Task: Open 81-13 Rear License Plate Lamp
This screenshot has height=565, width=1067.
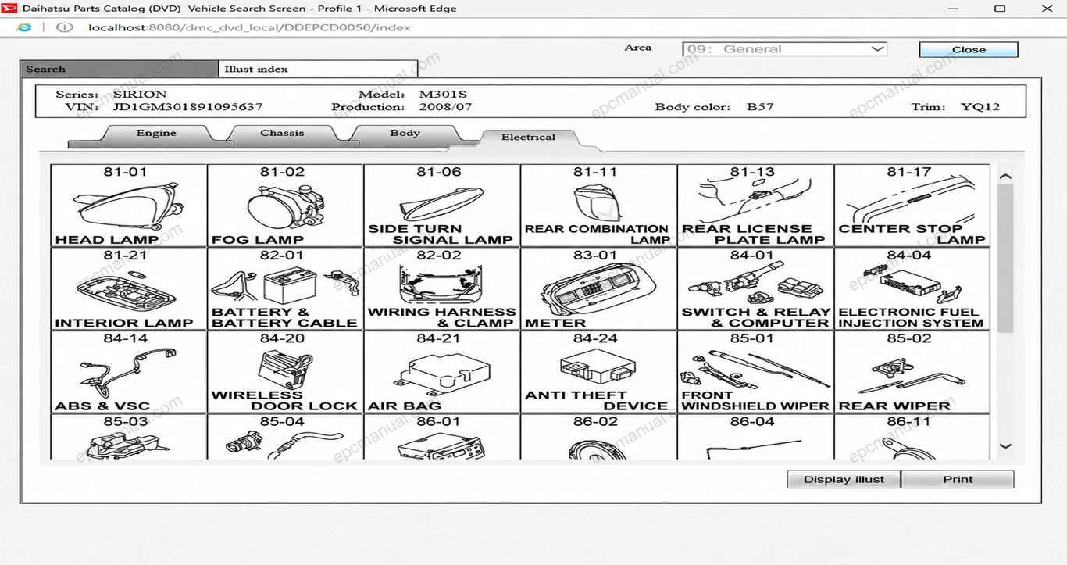Action: tap(755, 206)
